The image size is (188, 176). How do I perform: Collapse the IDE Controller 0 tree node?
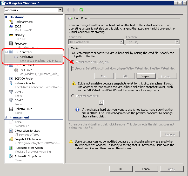coord(6,52)
